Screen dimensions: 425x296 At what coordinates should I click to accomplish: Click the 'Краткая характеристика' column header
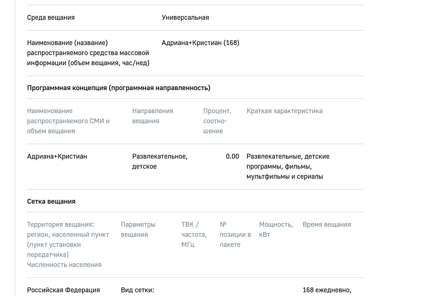(x=284, y=111)
